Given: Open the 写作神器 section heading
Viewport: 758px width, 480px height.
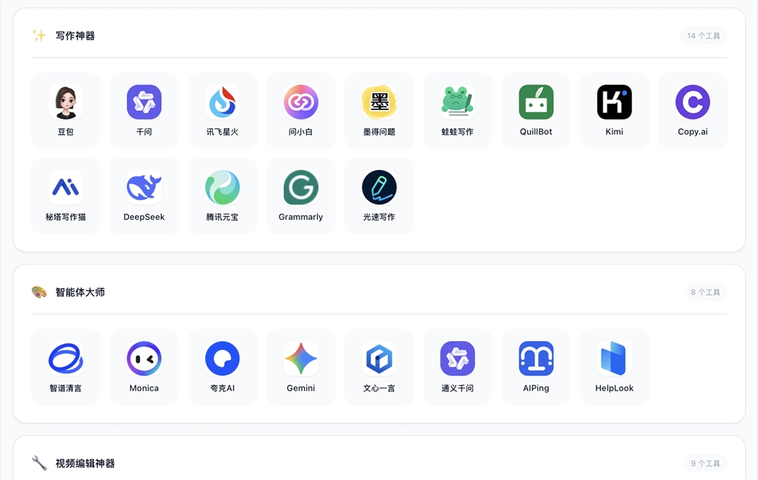Looking at the screenshot, I should pos(75,36).
